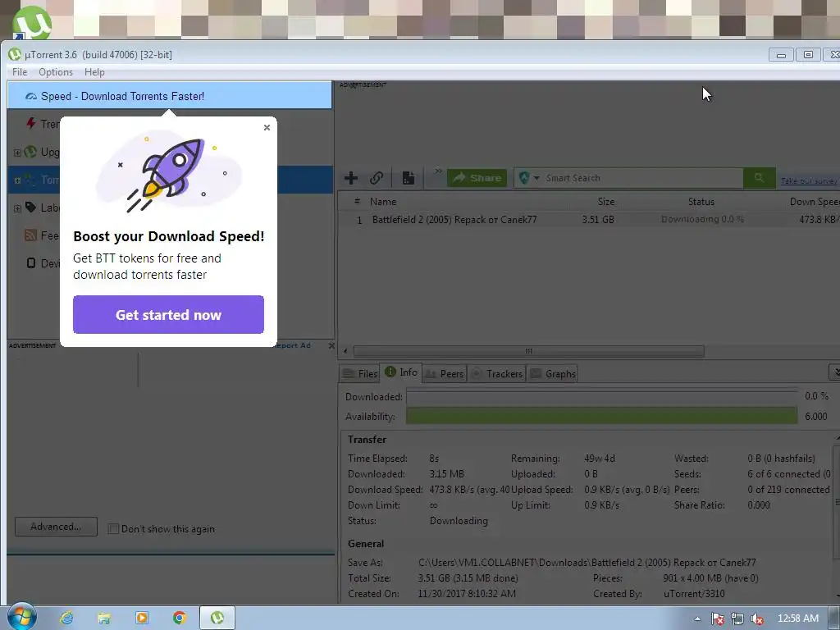Click uTorrent desktop shortcut icon
The width and height of the screenshot is (840, 630).
click(32, 23)
